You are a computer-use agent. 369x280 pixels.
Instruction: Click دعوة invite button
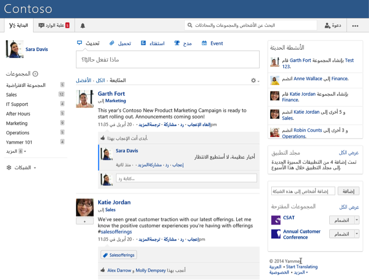coord(333,25)
